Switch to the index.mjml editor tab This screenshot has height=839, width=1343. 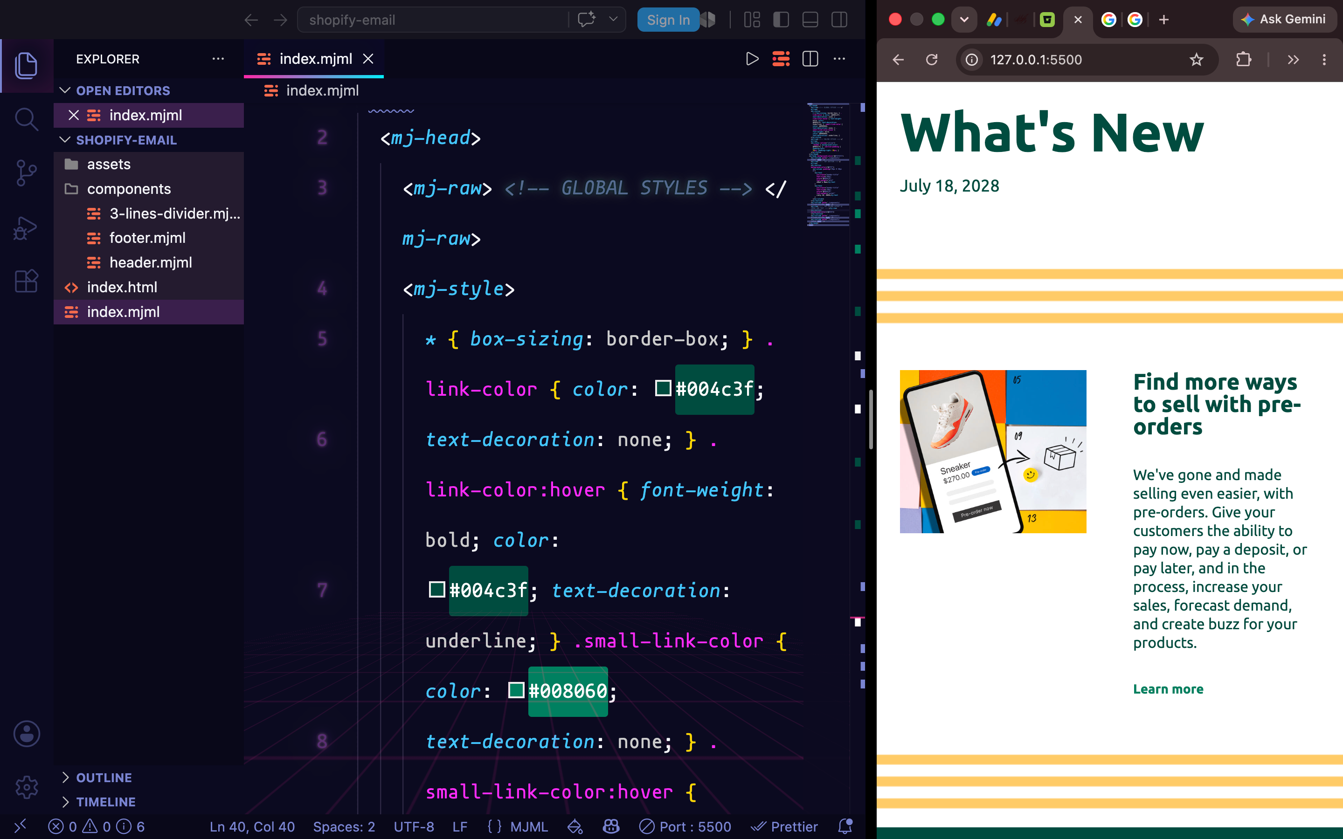click(315, 59)
